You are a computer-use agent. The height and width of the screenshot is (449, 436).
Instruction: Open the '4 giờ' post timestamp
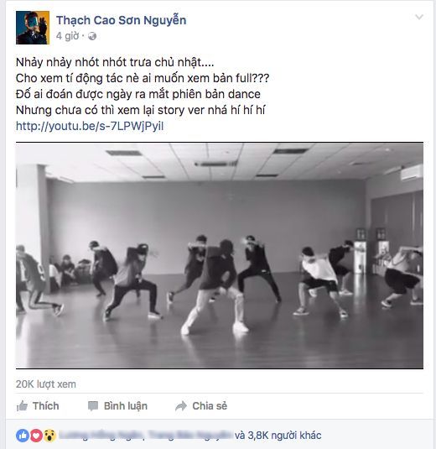pyautogui.click(x=67, y=36)
